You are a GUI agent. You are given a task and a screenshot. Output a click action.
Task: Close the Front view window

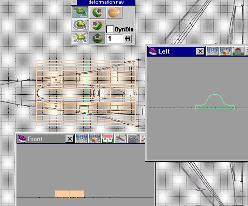point(70,139)
